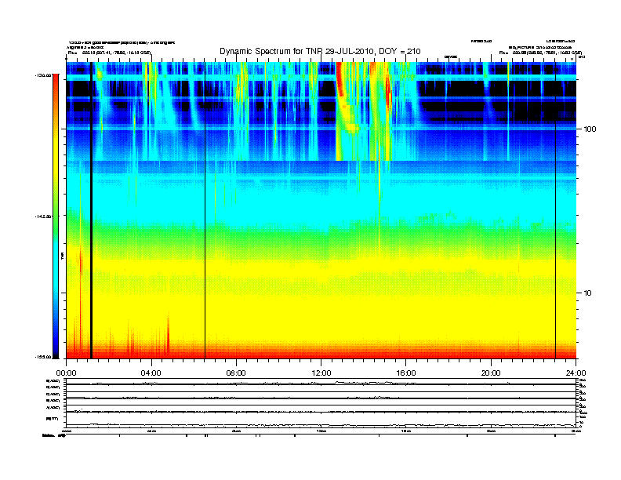Click the 00:00 time axis label
Screen dimensions: 621x480
66,373
